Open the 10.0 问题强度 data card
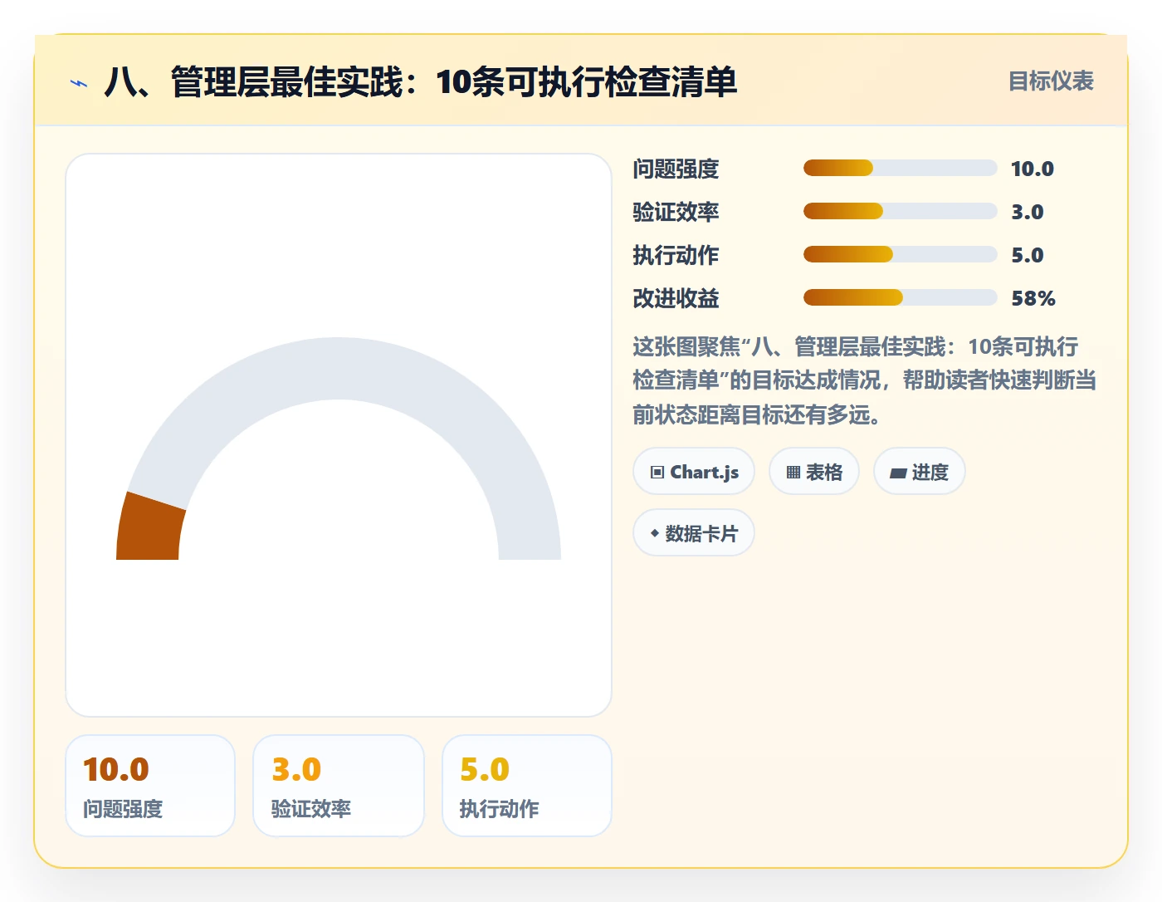The image size is (1162, 902). click(150, 786)
